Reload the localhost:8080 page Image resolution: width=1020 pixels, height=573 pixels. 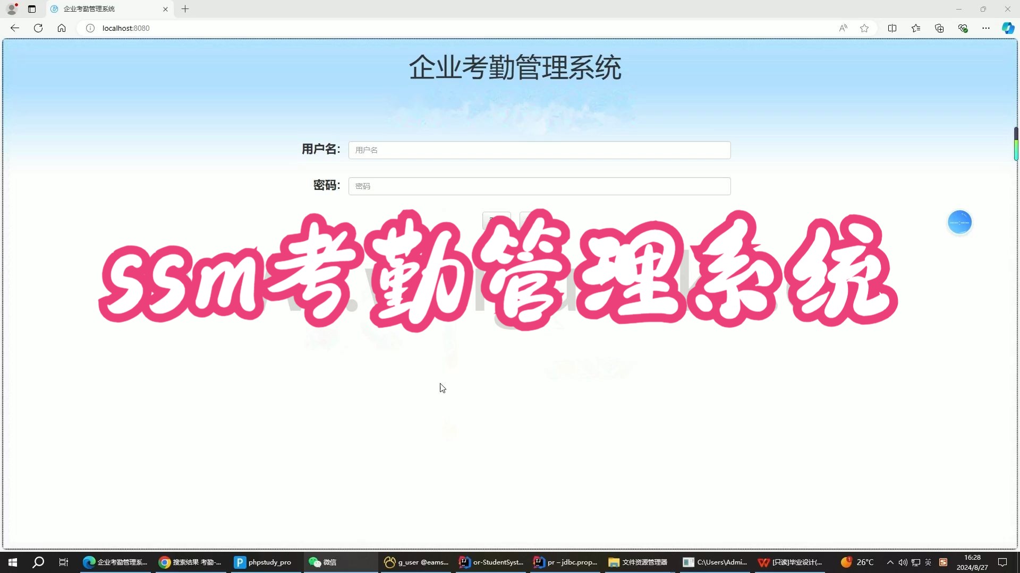coord(38,28)
